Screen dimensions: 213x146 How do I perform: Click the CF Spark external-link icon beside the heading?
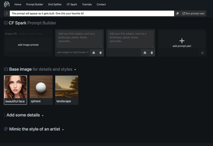[6, 23]
